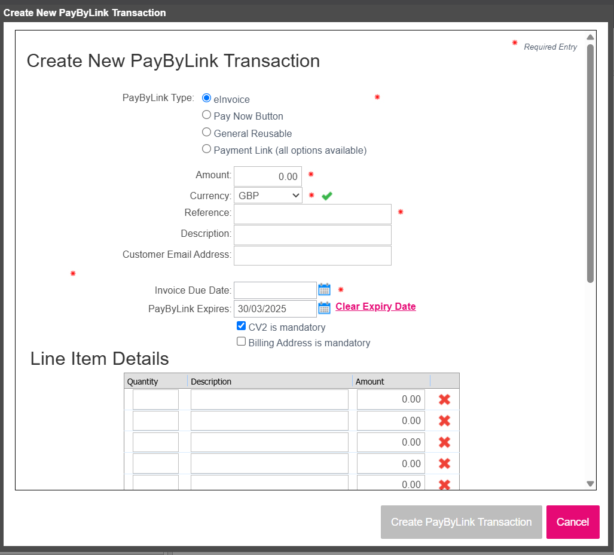614x555 pixels.
Task: Open calendar picker for PayByLink Expires
Action: 324,308
